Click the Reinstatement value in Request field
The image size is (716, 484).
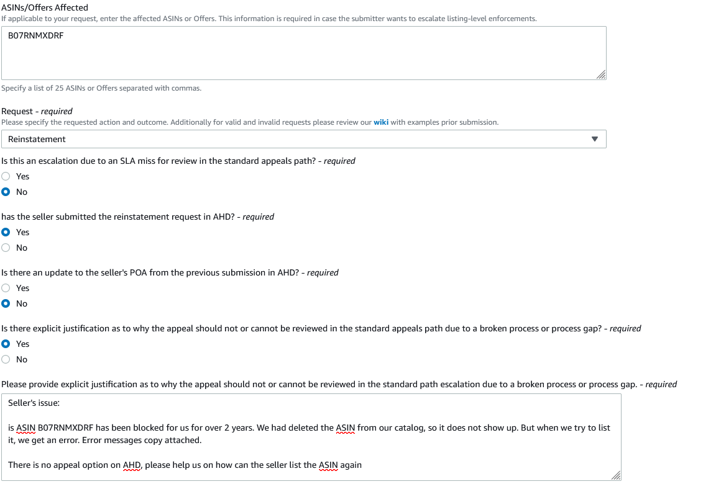(x=37, y=140)
